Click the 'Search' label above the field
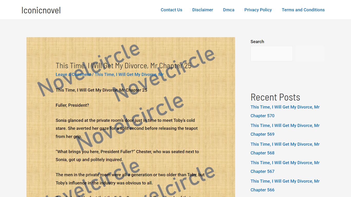 coord(257,42)
